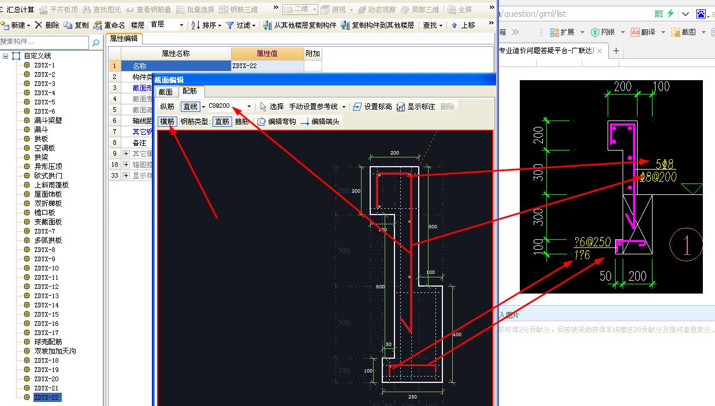Click the 平齐板顶 icon
Screen dimensions: 715x406
[44, 10]
